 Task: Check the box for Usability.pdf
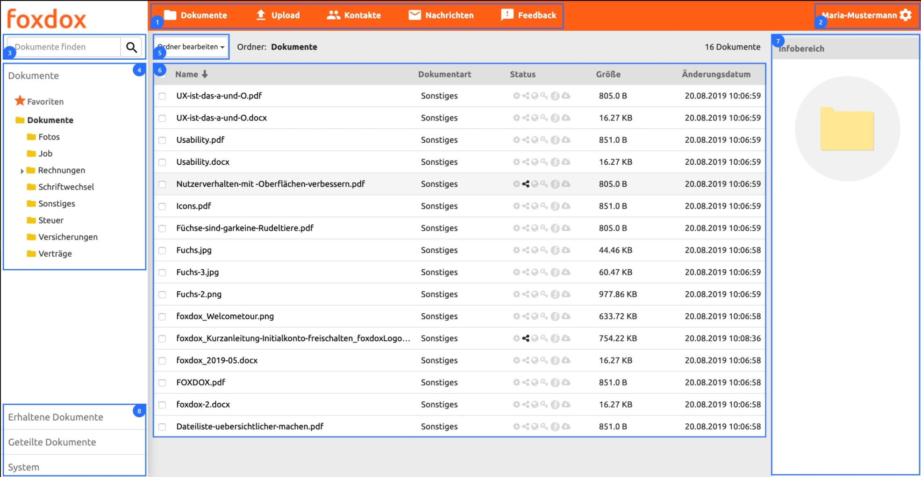162,140
